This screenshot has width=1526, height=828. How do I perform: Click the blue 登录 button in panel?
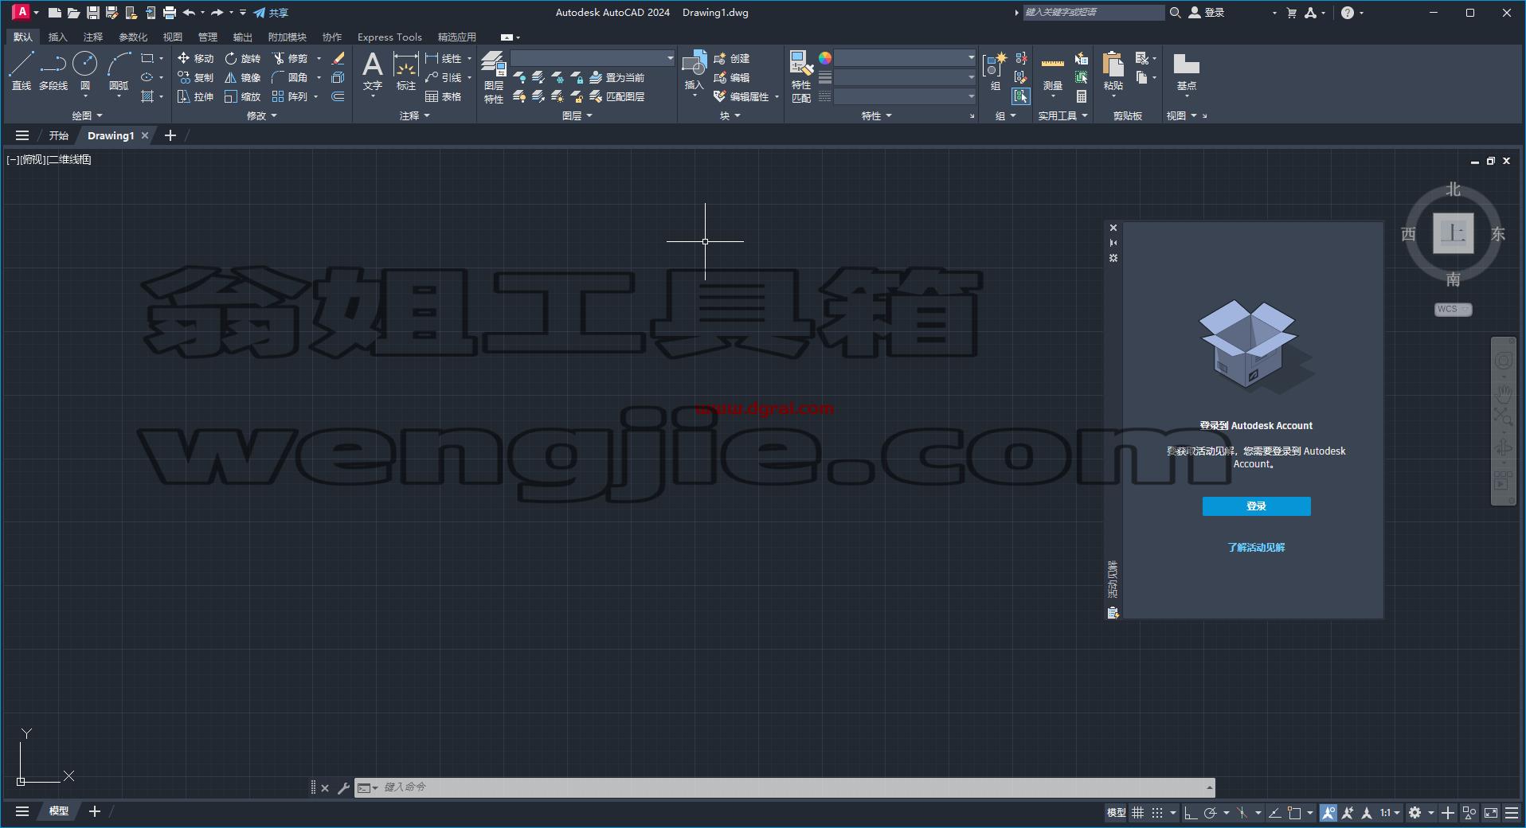tap(1256, 506)
